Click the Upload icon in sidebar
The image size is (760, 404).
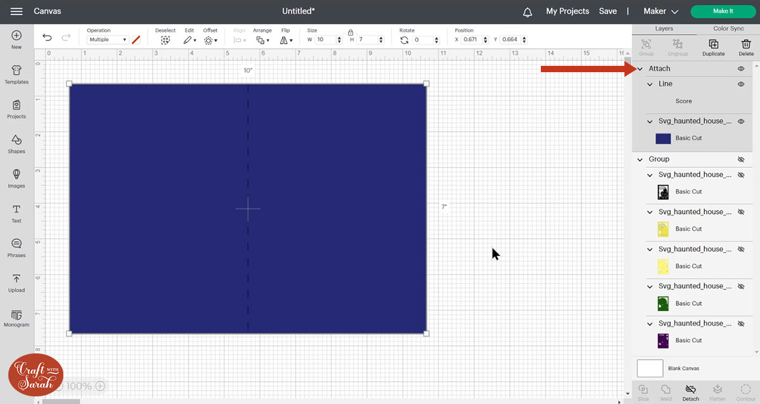click(16, 282)
